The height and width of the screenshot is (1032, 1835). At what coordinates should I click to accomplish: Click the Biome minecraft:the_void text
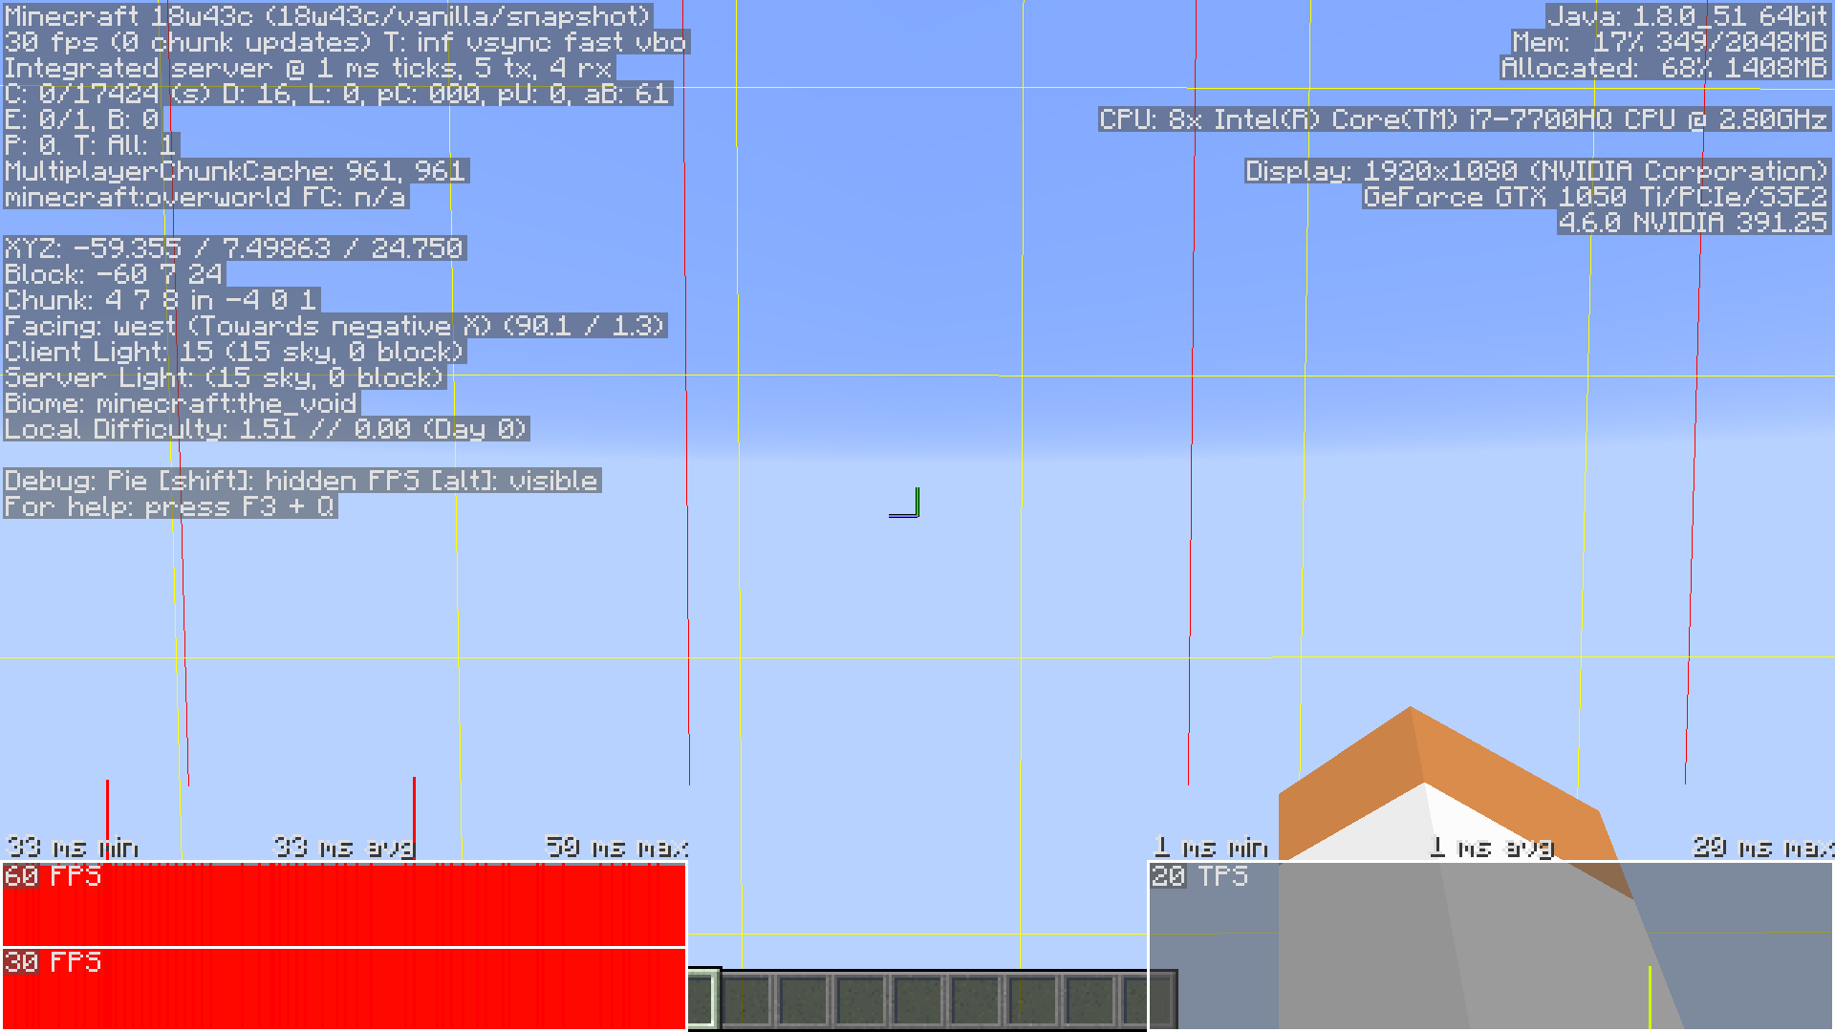tap(181, 403)
